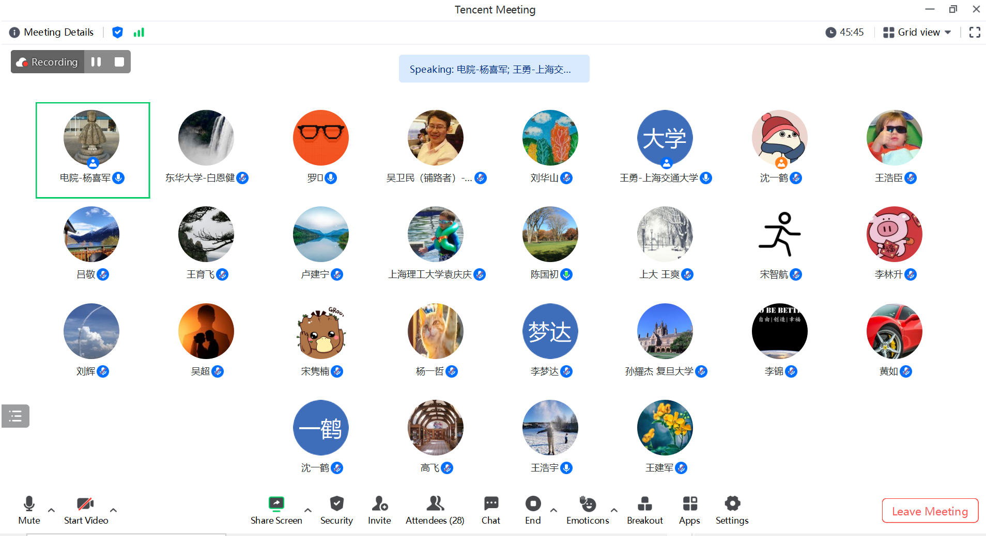Open meeting Settings gear
The image size is (986, 536).
point(732,510)
